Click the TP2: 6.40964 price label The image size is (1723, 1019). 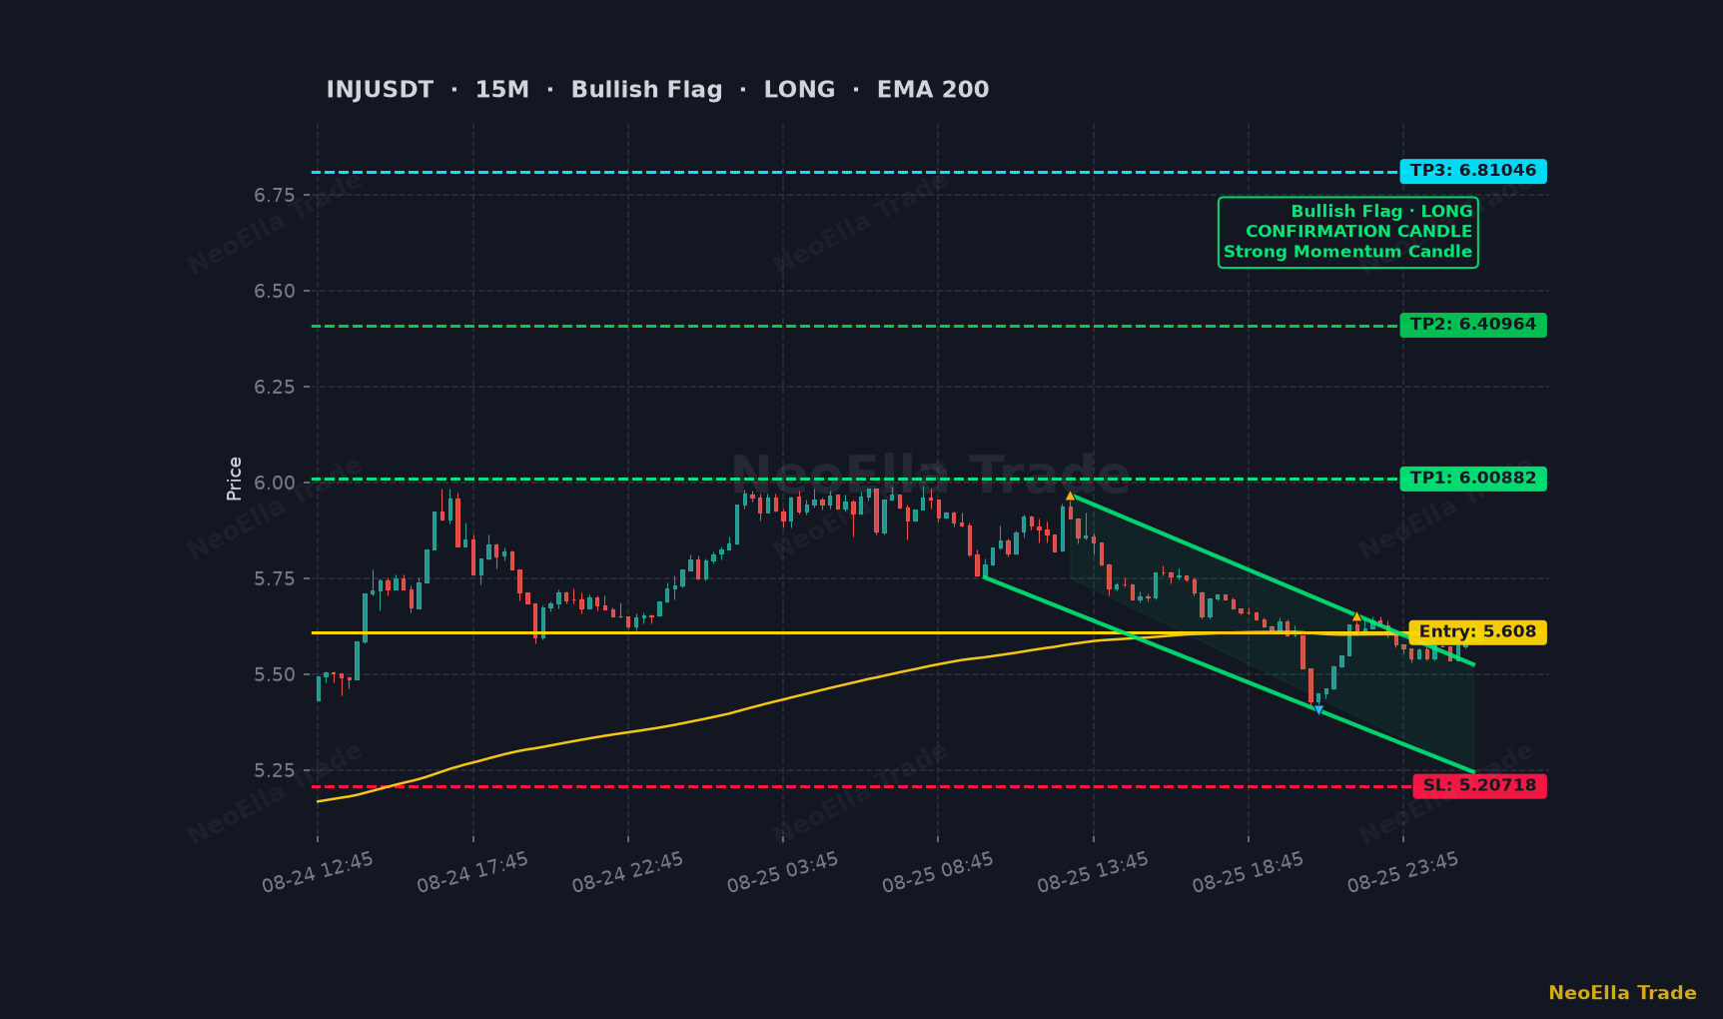[1473, 325]
